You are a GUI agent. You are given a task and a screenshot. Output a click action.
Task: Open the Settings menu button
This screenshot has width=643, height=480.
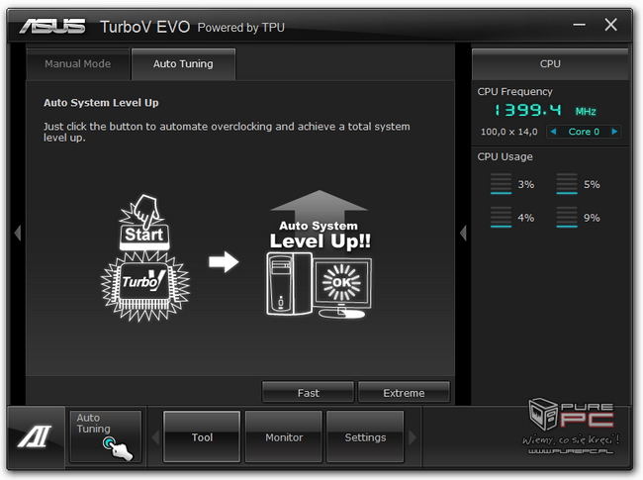(x=365, y=436)
